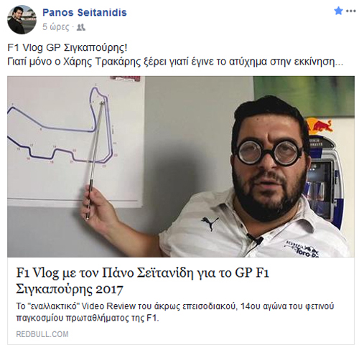Click the friends audience icon
This screenshot has height=345, width=359.
click(81, 27)
